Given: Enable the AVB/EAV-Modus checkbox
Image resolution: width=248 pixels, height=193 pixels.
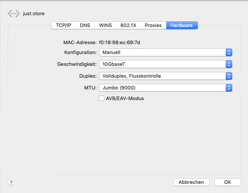Looking at the screenshot, I should click(101, 98).
